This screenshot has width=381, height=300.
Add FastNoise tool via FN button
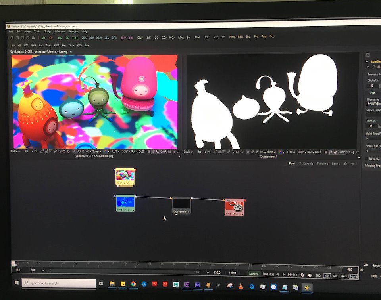click(67, 38)
